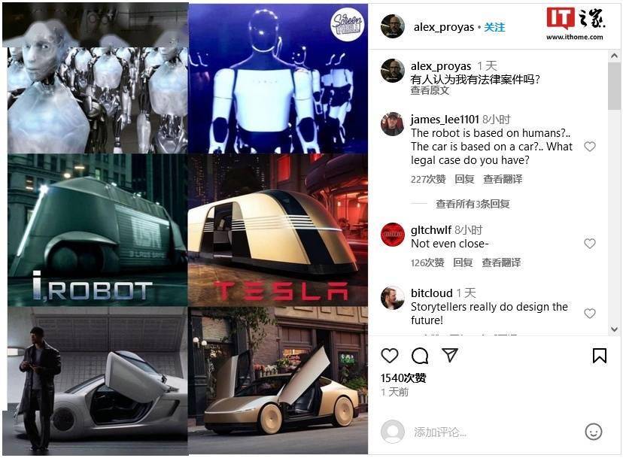Like james_lee1101's comment heart
This screenshot has height=458, width=623.
(590, 147)
